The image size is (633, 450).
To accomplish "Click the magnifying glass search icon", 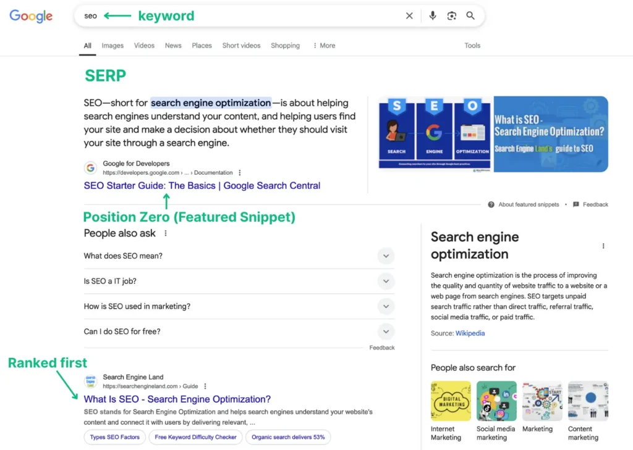I will click(x=470, y=16).
